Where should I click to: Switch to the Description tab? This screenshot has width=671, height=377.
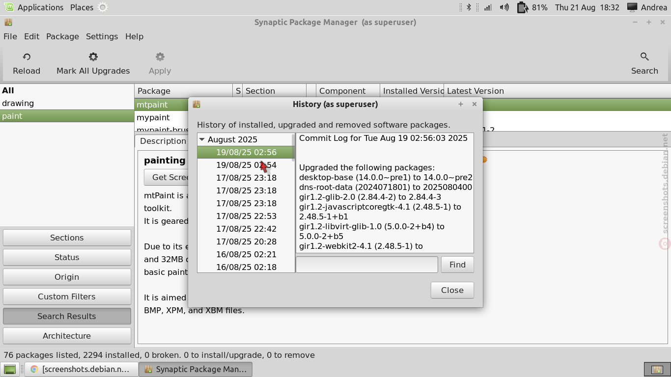[163, 141]
